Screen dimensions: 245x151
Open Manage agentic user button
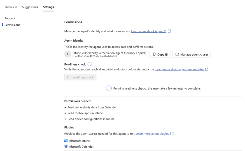click(192, 54)
